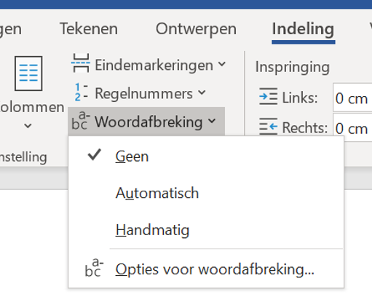The height and width of the screenshot is (305, 372).
Task: Click the Regelnummers line numbers icon
Action: [81, 92]
